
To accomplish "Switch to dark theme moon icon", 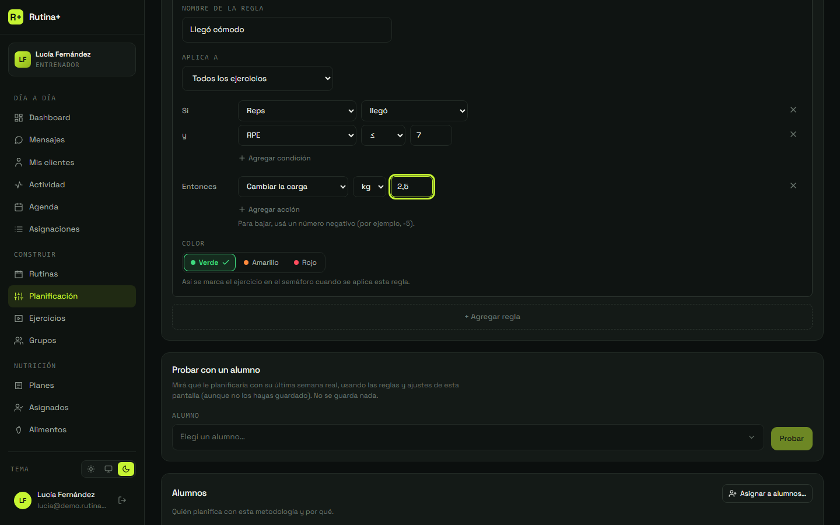I will [x=126, y=469].
